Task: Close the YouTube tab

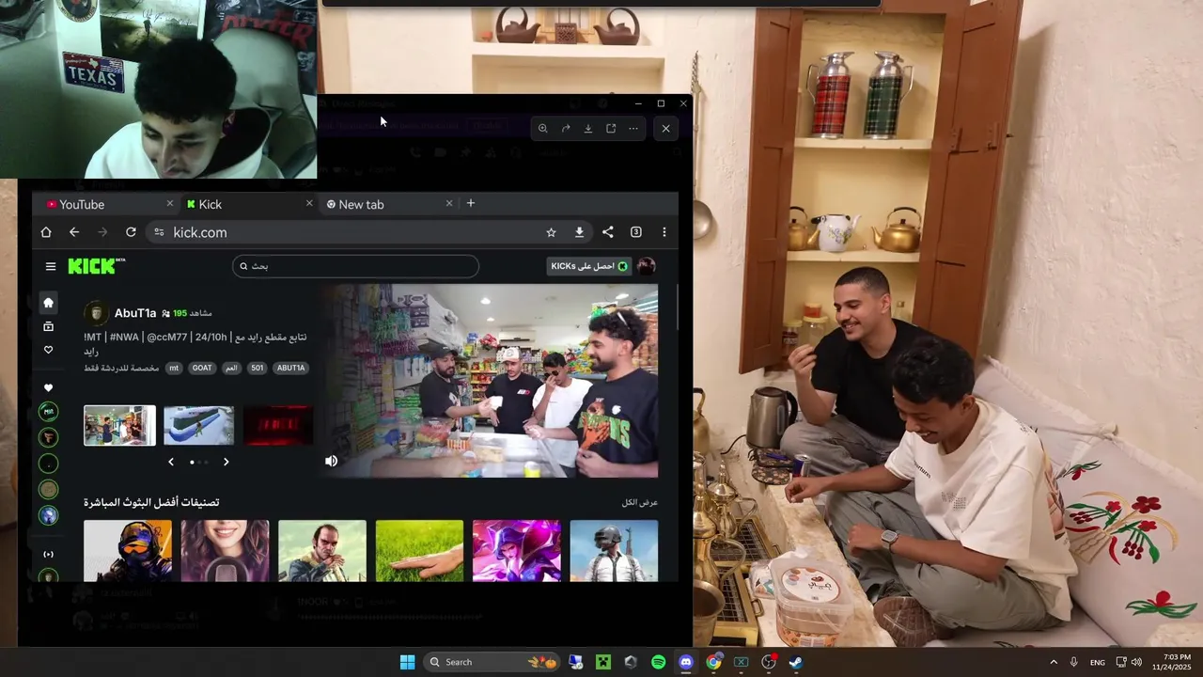Action: click(x=170, y=203)
